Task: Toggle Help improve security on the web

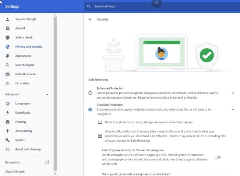Action: (x=217, y=157)
